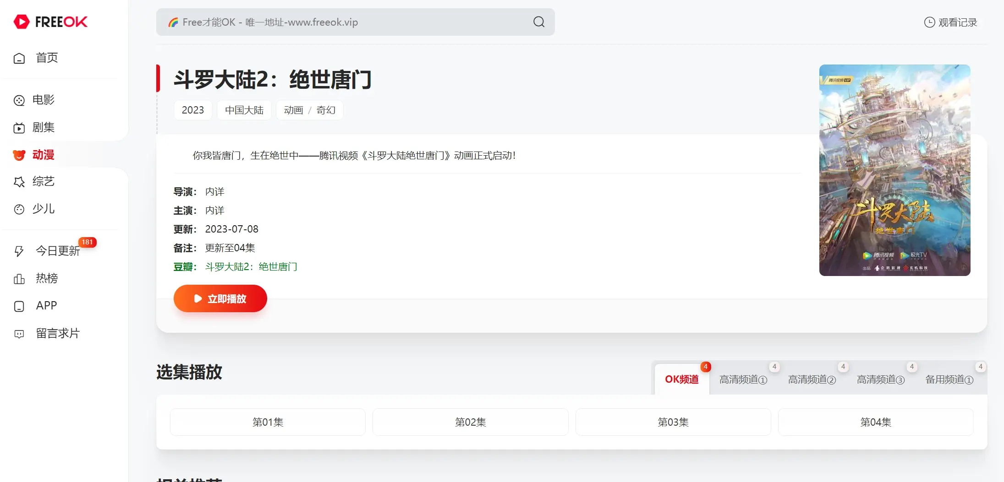Click the 动画 genre tag

pyautogui.click(x=294, y=110)
